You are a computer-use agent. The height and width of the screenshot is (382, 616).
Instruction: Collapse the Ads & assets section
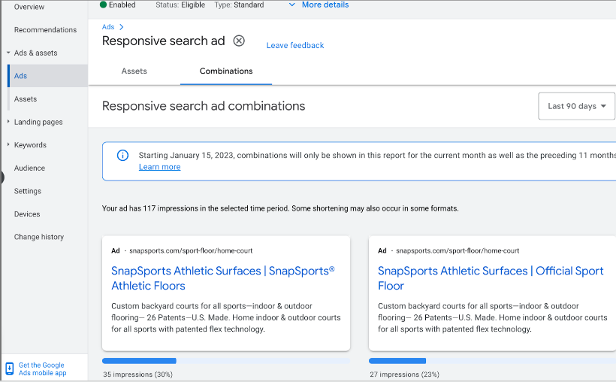(8, 53)
